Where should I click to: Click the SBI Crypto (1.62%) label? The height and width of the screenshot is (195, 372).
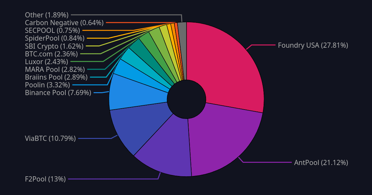[54, 46]
